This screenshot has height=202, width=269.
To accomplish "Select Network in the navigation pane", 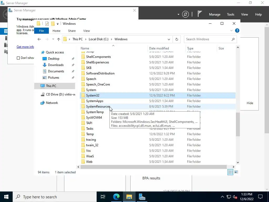I will coord(52,103).
